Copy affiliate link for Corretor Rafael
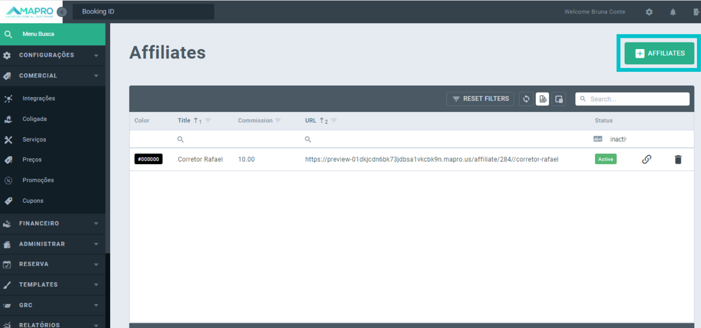701x328 pixels. [x=646, y=159]
